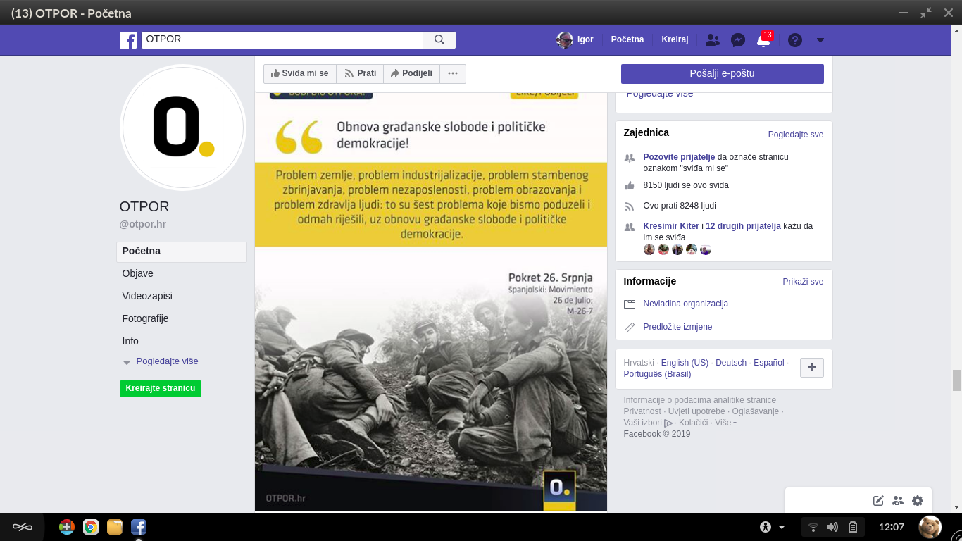The height and width of the screenshot is (541, 962).
Task: Open more options via the ellipsis button
Action: [x=453, y=73]
